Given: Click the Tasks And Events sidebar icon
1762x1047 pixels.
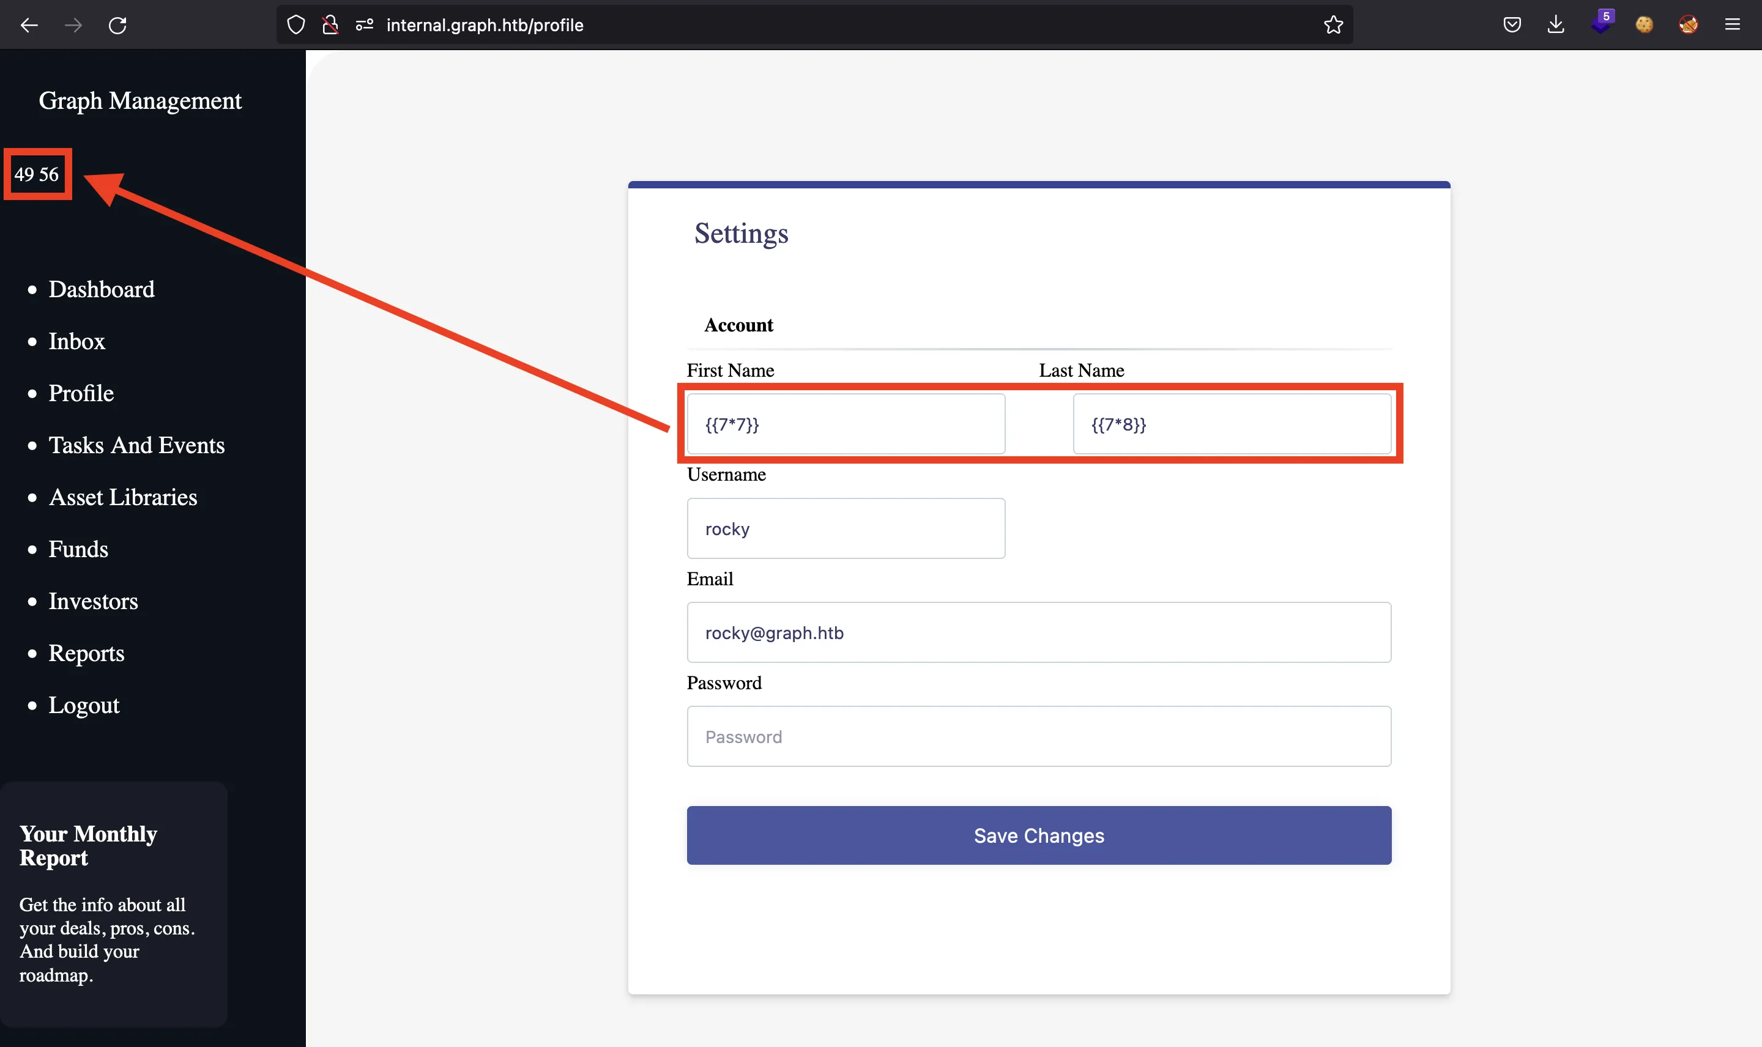Looking at the screenshot, I should pos(137,444).
